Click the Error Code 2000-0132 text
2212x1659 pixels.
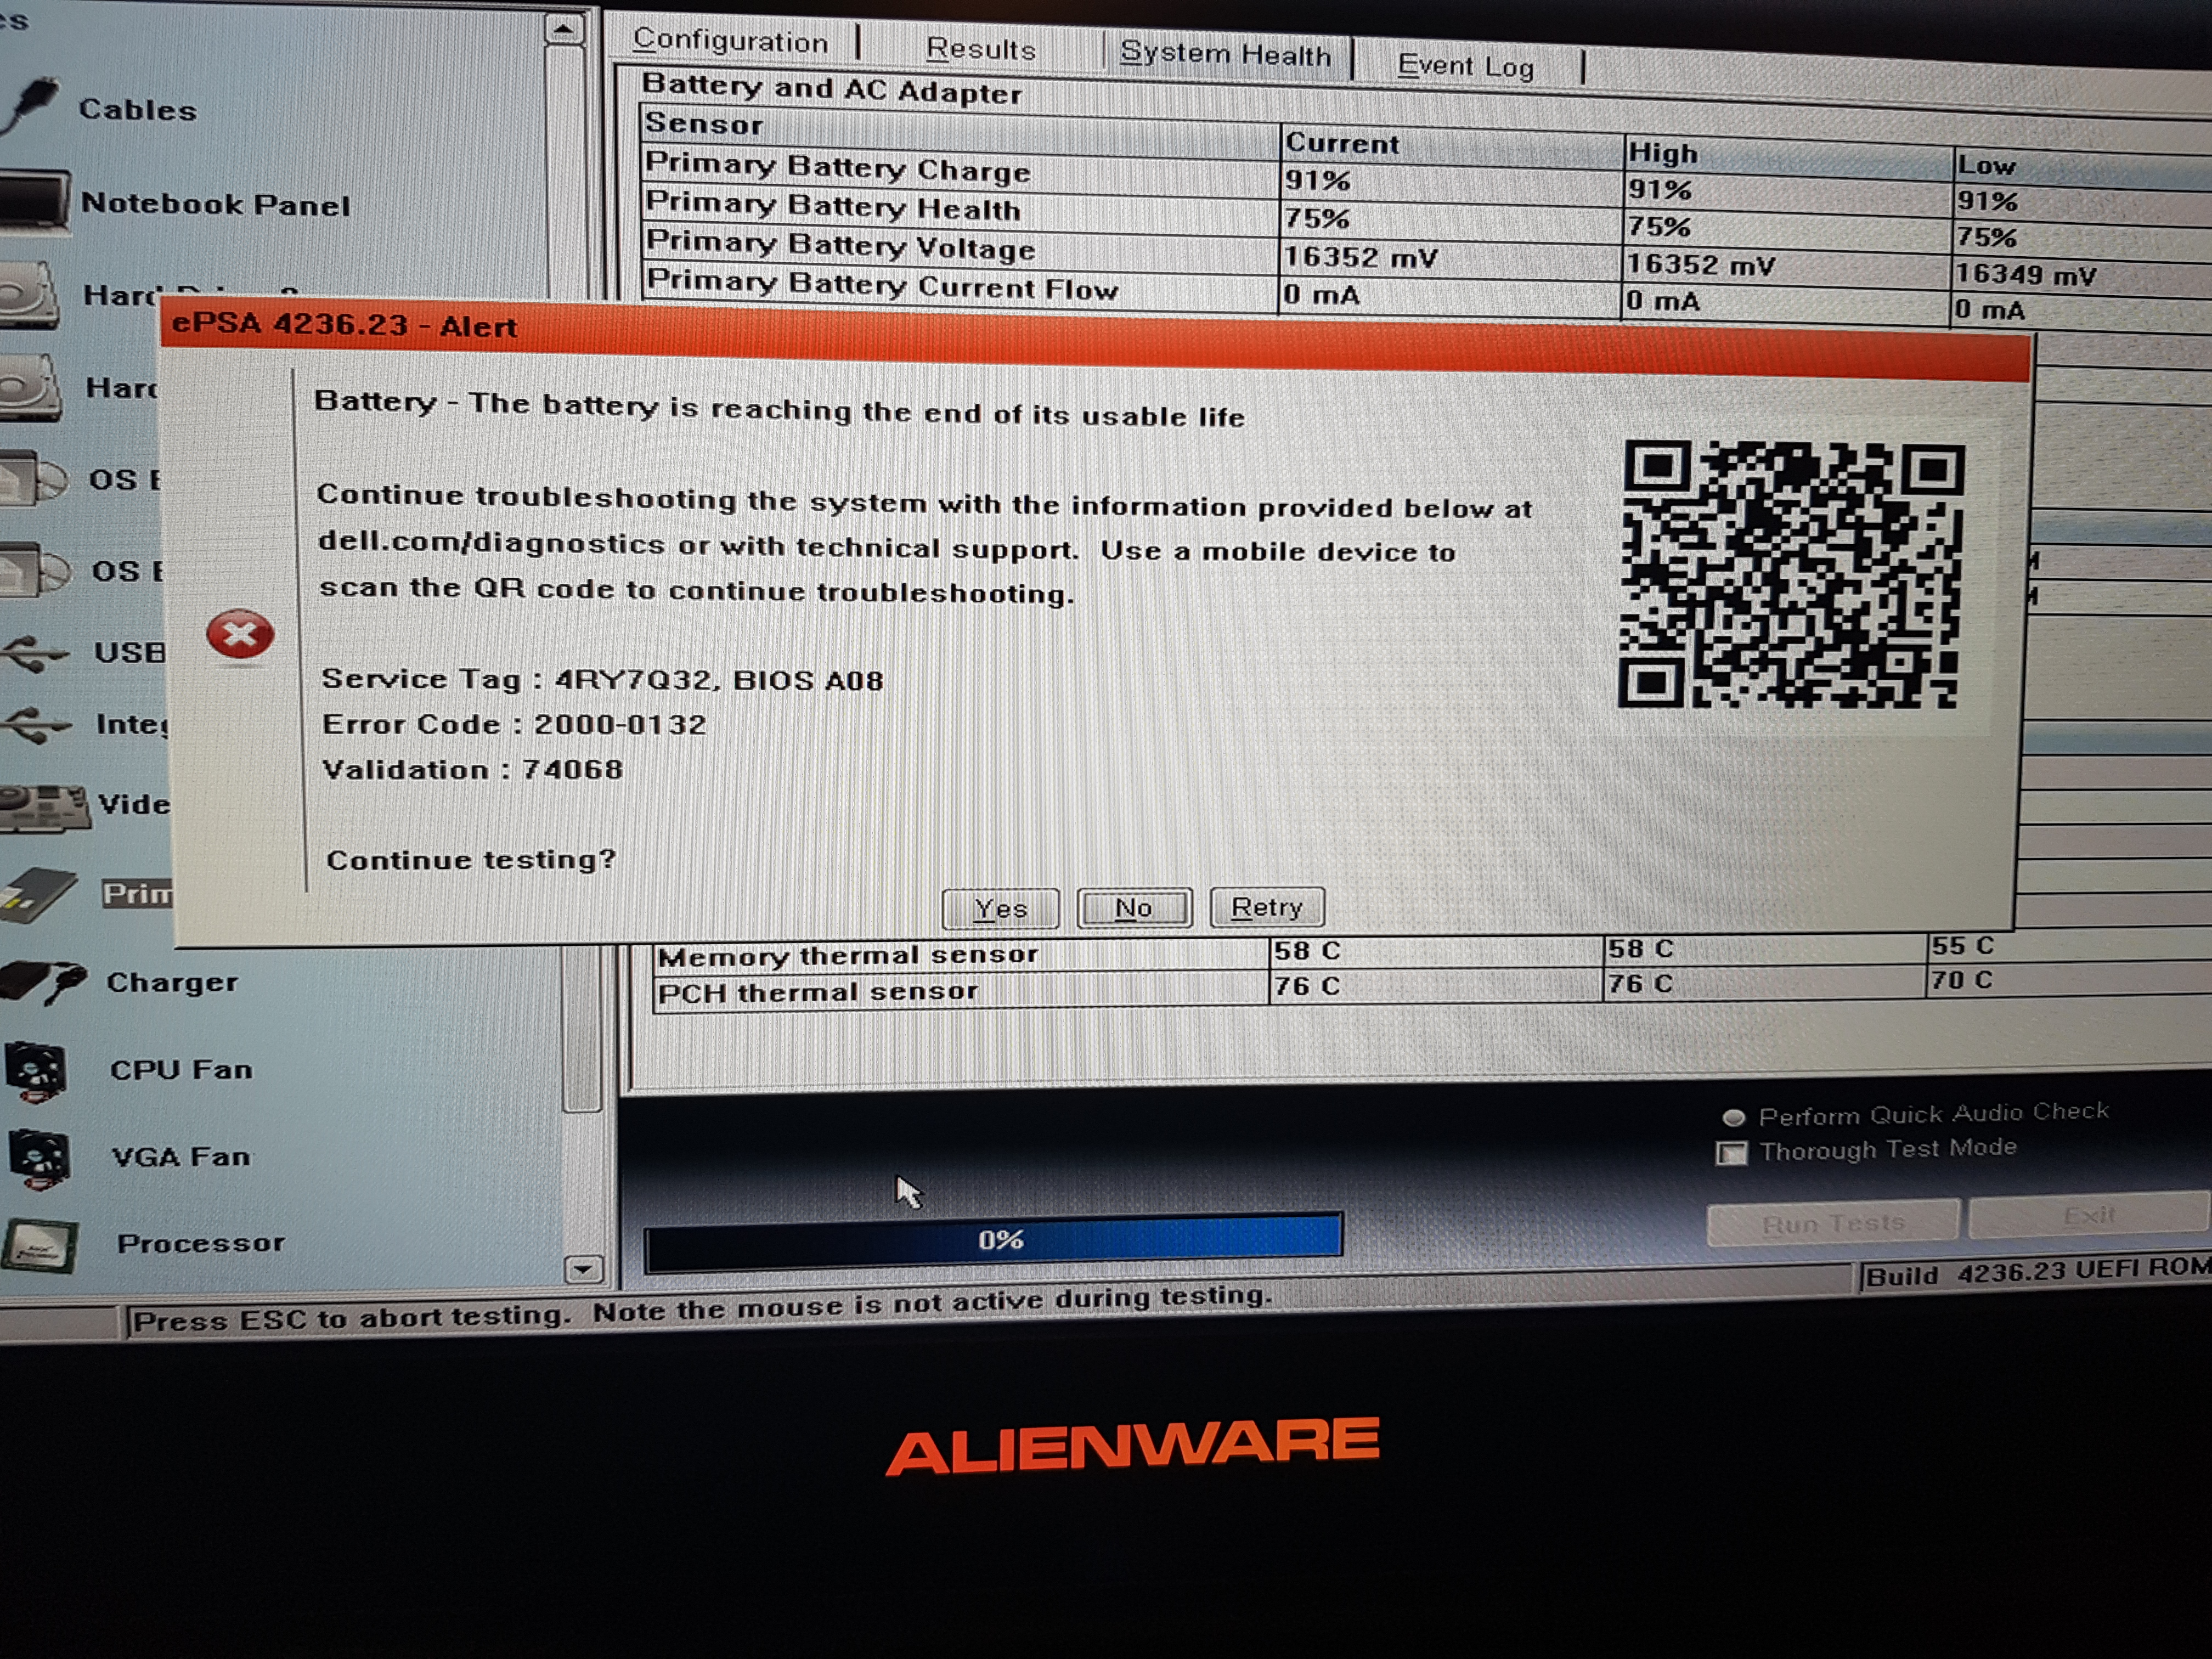tap(514, 724)
